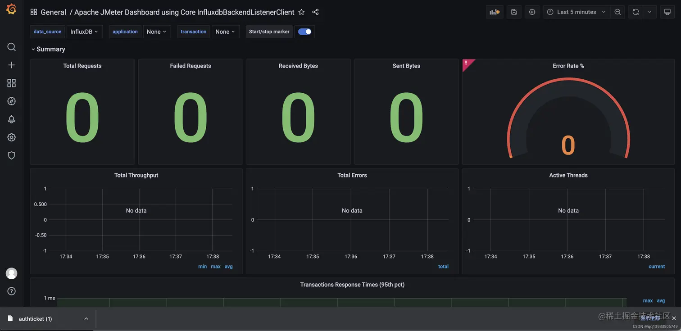The image size is (681, 331).
Task: Open the Alerting bell icon
Action: pyautogui.click(x=12, y=119)
